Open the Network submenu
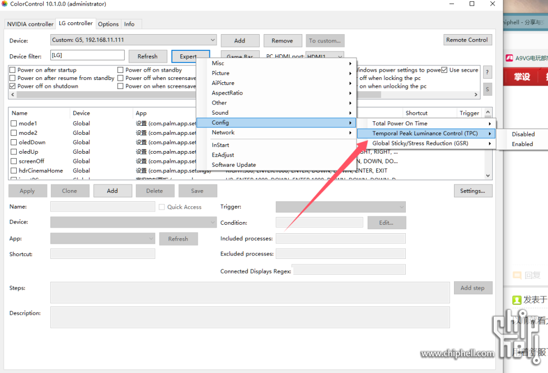 pyautogui.click(x=276, y=133)
